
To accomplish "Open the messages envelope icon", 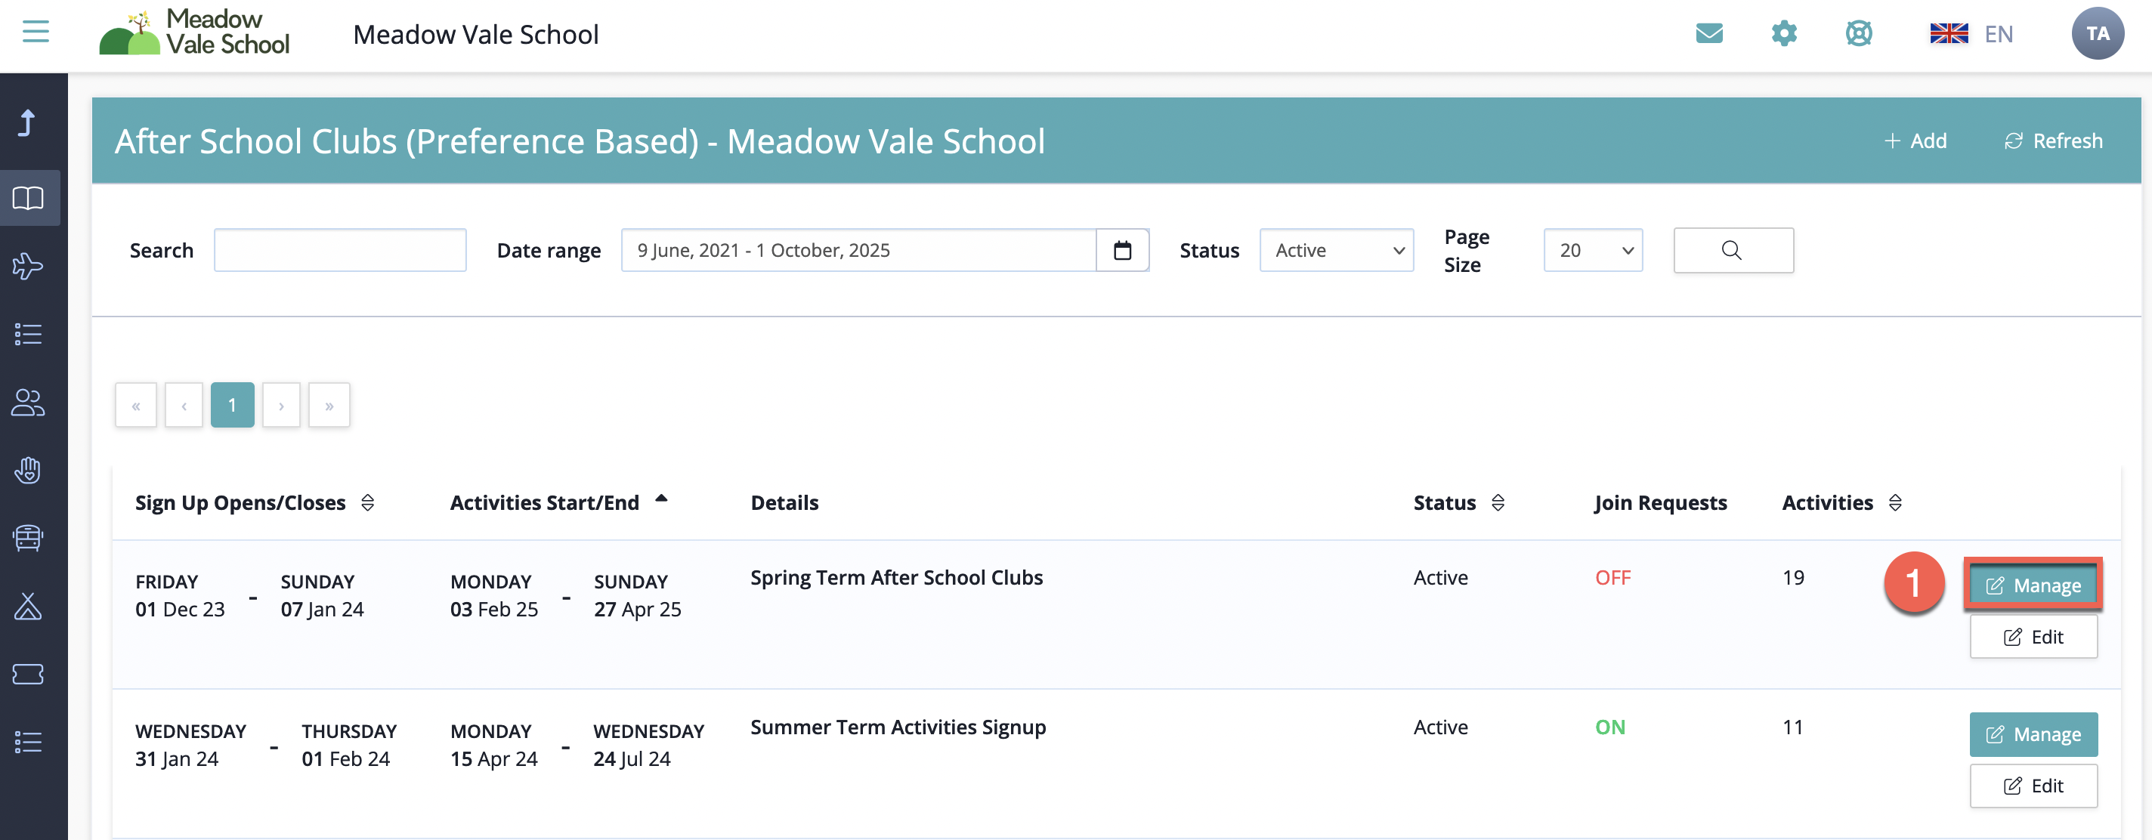I will pos(1709,33).
